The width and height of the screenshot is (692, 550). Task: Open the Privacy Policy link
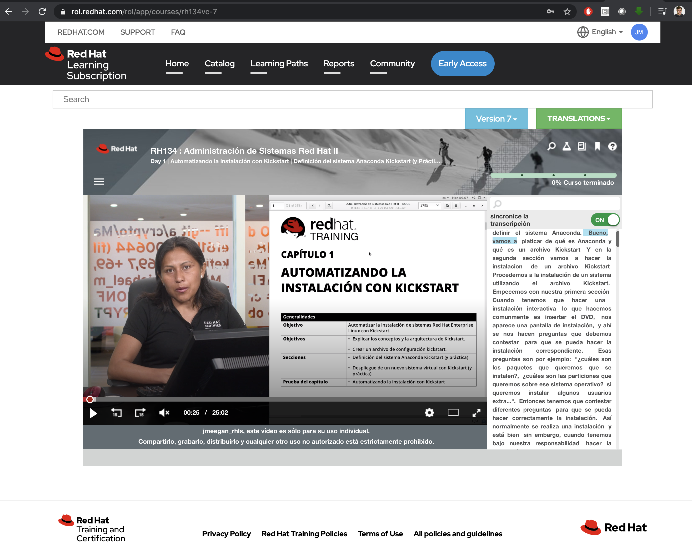coord(226,534)
